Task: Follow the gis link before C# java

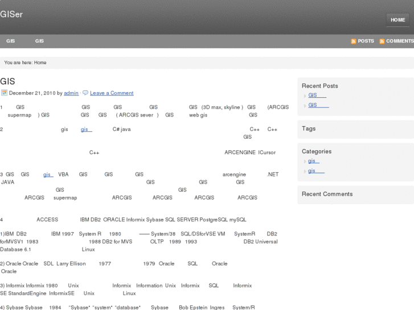Action: click(x=86, y=129)
